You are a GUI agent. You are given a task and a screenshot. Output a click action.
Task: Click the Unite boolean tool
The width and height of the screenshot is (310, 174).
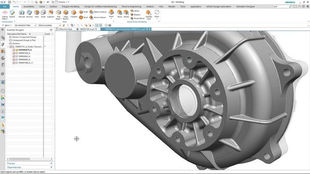(43, 14)
